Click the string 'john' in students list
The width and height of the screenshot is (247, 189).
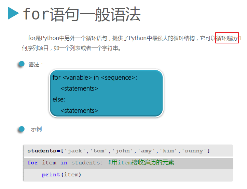click(123, 151)
